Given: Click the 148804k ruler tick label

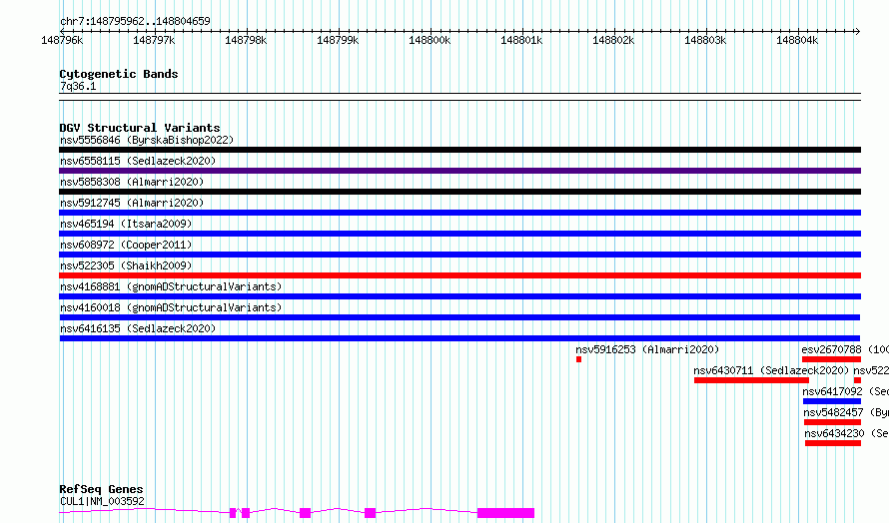Looking at the screenshot, I should click(796, 41).
